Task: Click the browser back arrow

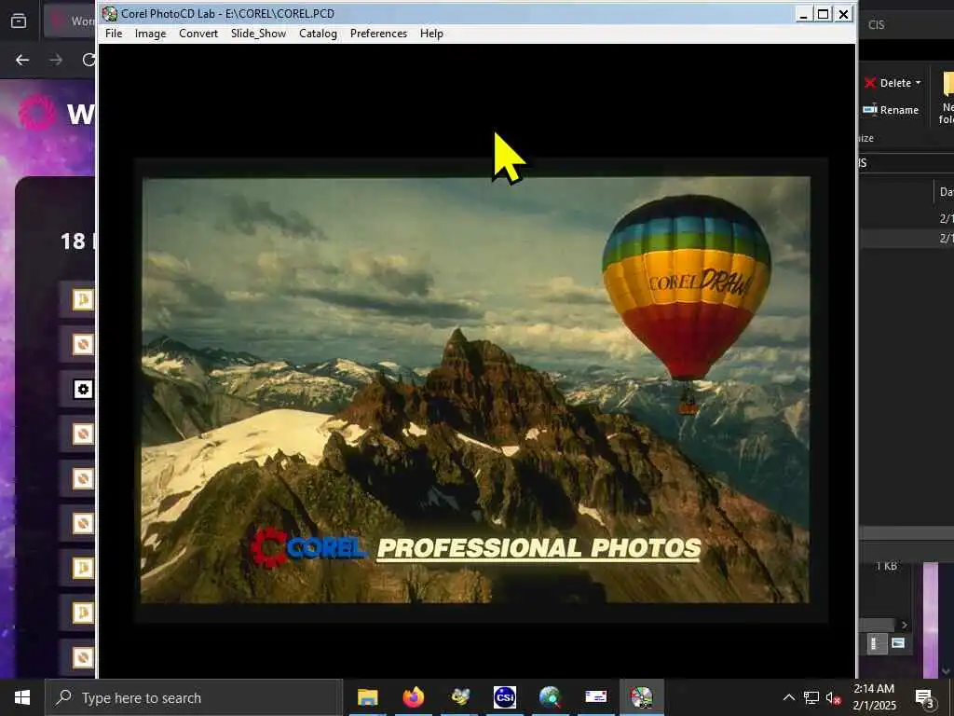Action: (x=22, y=60)
